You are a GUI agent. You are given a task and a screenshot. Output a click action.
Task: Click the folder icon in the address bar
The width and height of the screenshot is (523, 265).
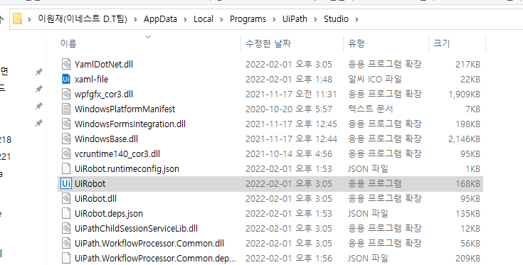click(x=17, y=19)
